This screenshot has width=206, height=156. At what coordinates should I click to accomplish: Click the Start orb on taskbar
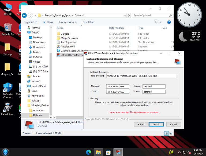pyautogui.click(x=5, y=152)
